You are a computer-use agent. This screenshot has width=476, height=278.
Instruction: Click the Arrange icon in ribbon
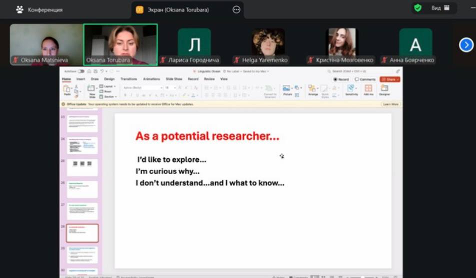[x=313, y=89]
